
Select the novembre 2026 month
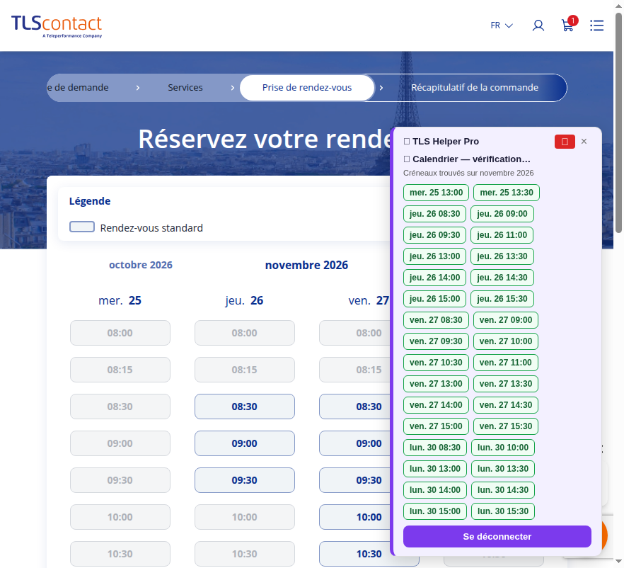[306, 265]
